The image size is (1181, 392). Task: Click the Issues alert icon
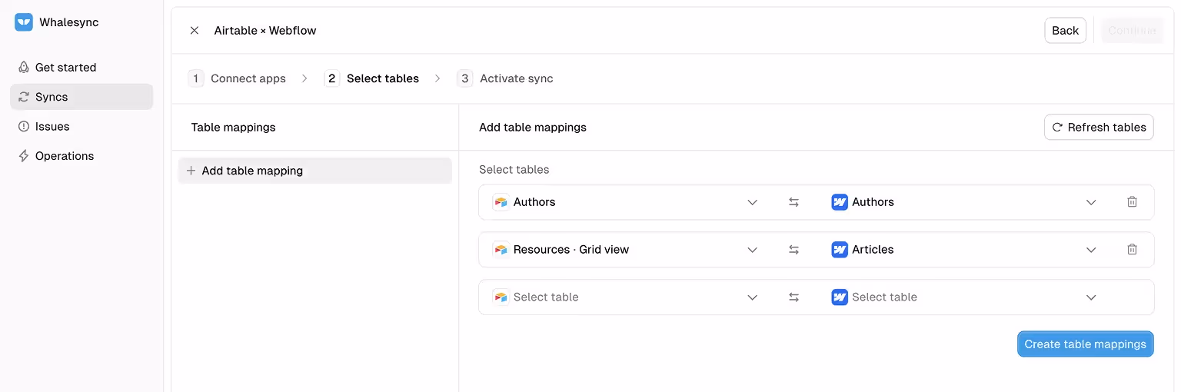24,127
